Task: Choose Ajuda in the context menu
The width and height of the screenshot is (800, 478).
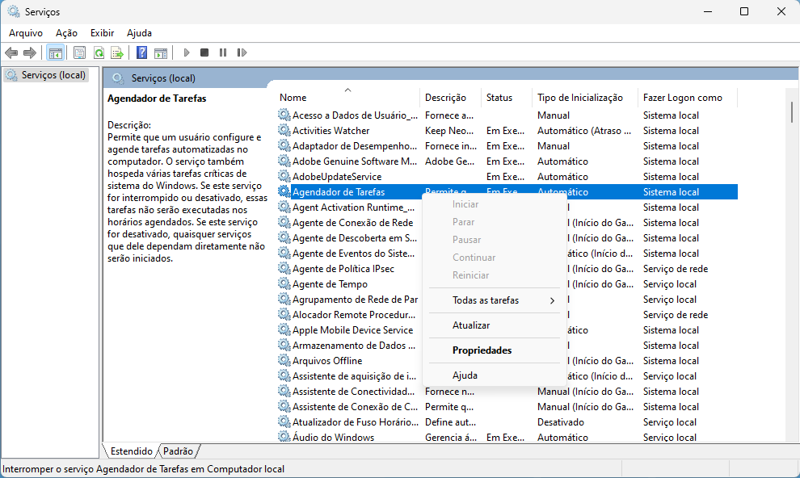Action: click(495, 375)
